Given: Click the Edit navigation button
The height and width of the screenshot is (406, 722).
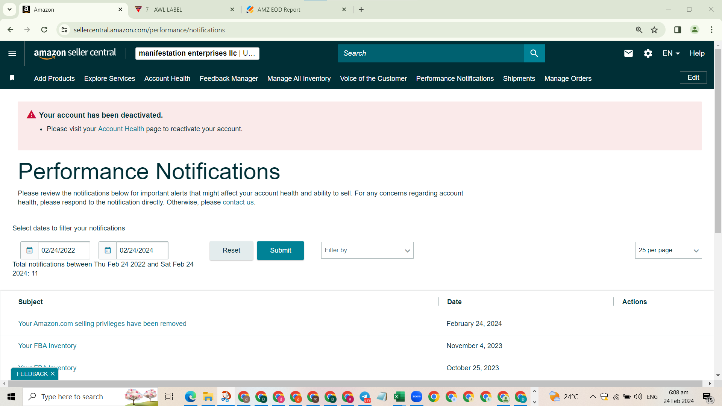Looking at the screenshot, I should pos(693,77).
